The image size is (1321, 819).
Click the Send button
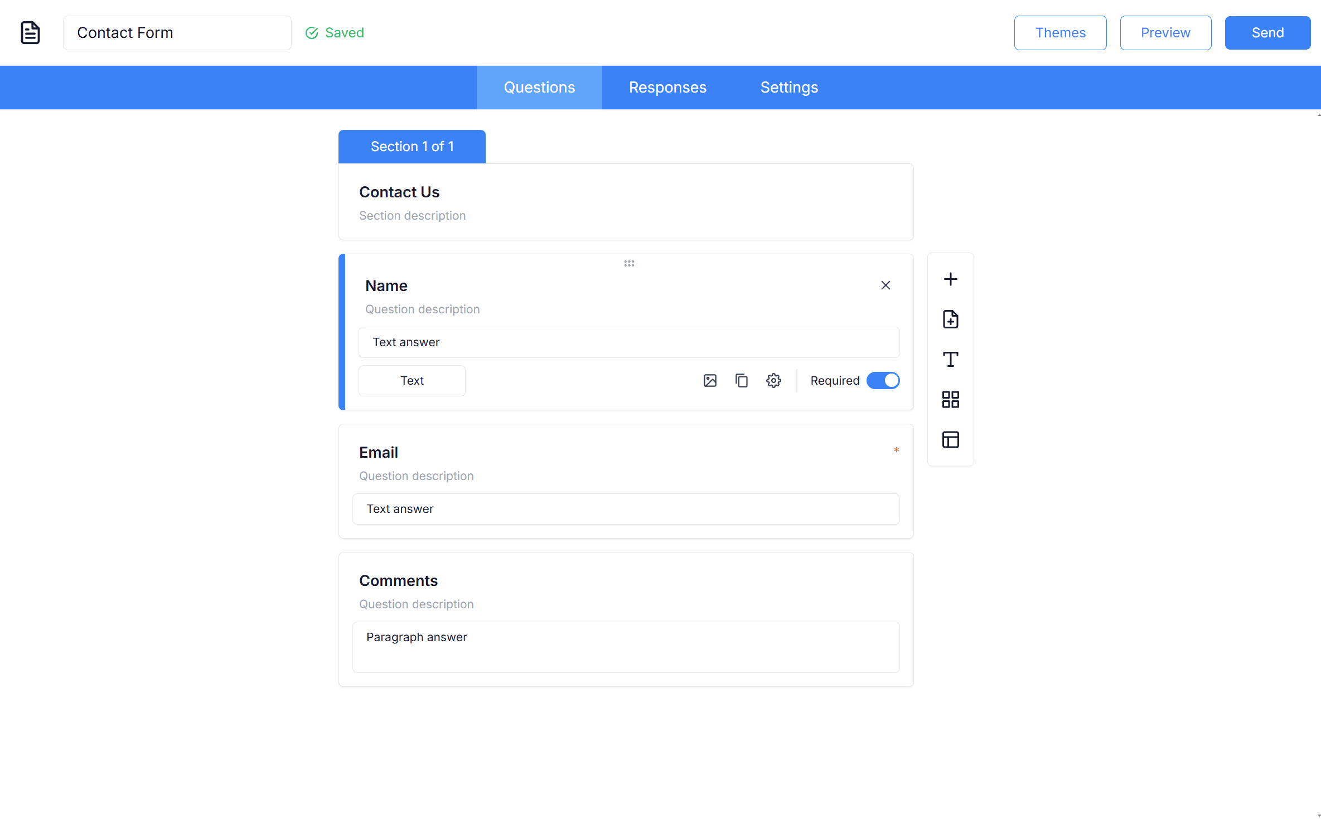(x=1267, y=33)
